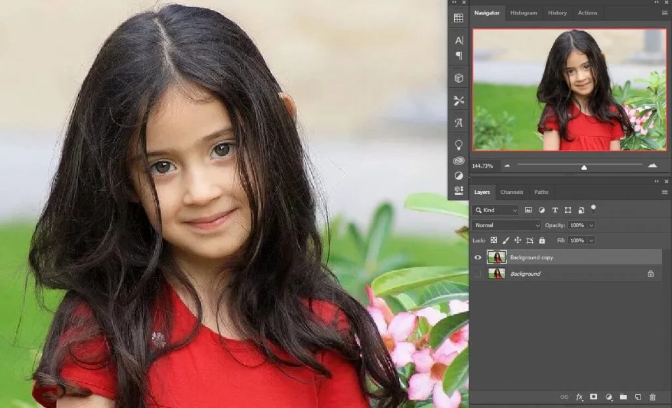The width and height of the screenshot is (672, 408).
Task: Toggle filter for type layers
Action: point(555,210)
